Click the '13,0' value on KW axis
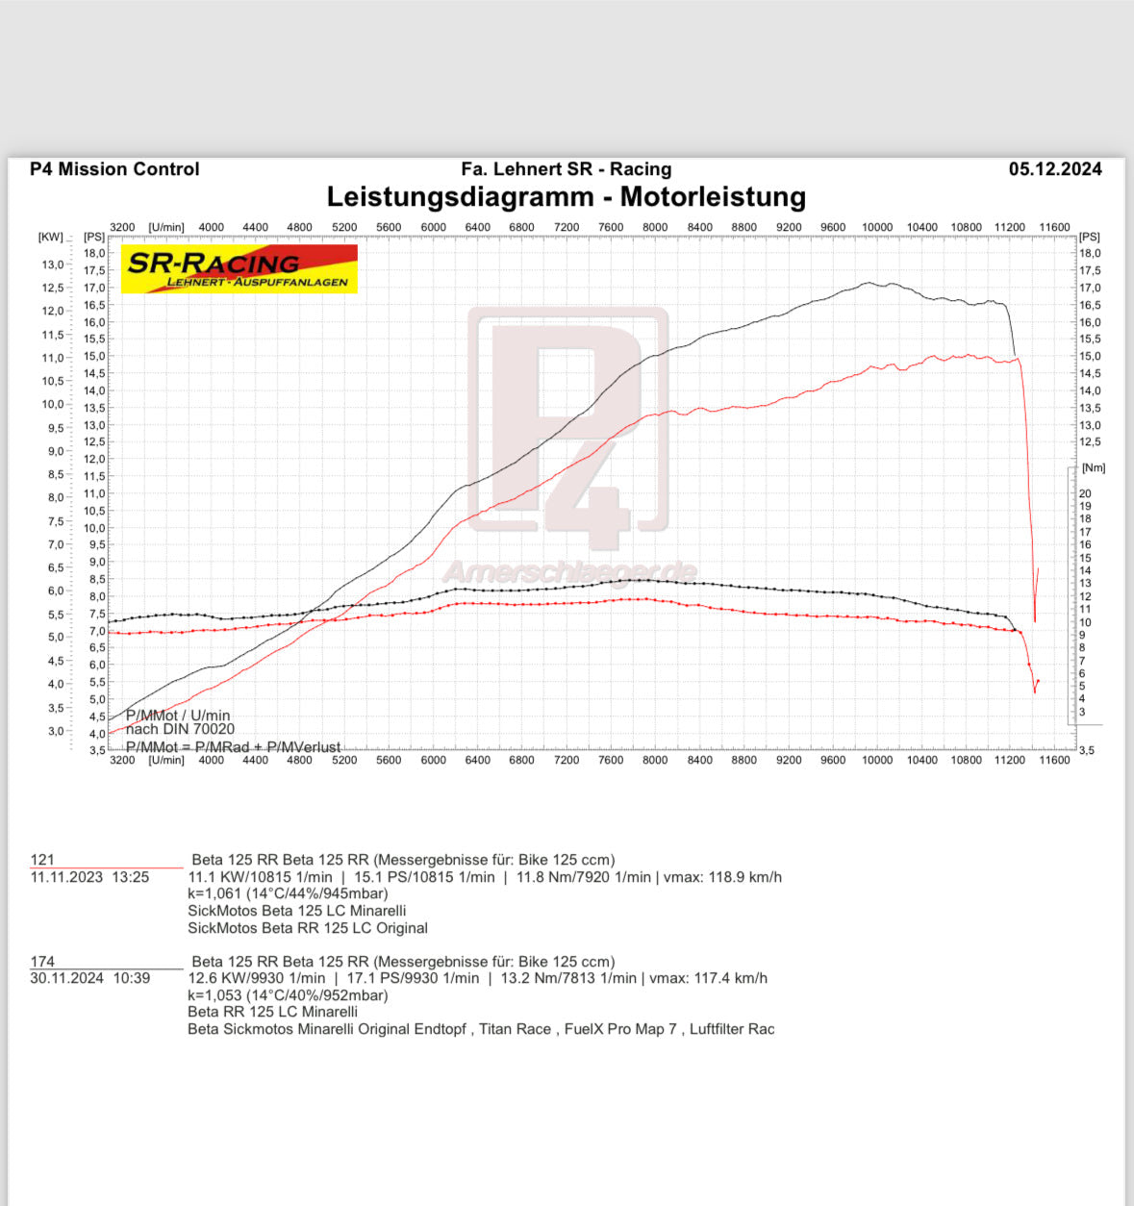This screenshot has width=1134, height=1206. 52,264
